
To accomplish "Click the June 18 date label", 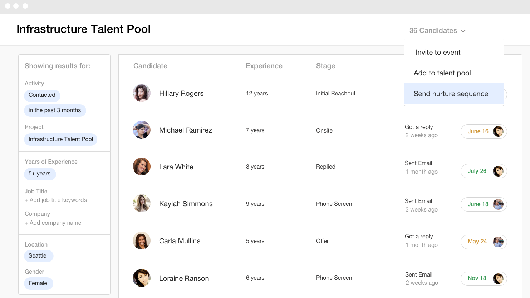I will click(478, 204).
